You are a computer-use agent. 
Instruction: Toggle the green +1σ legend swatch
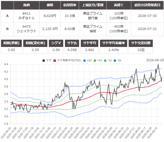(x=95, y=60)
